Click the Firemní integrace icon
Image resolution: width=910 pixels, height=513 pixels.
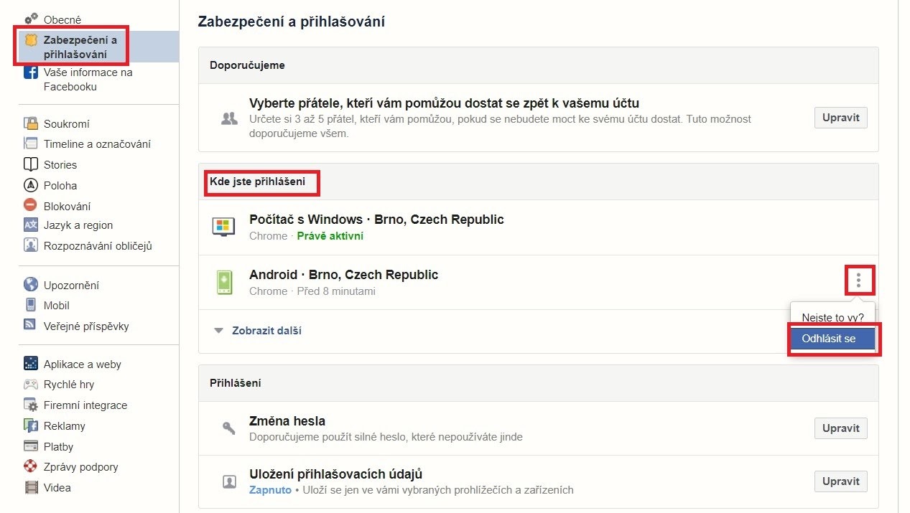coord(31,405)
